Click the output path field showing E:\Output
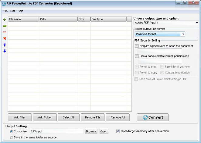Screen dimensions: 201x143 pos(56,131)
